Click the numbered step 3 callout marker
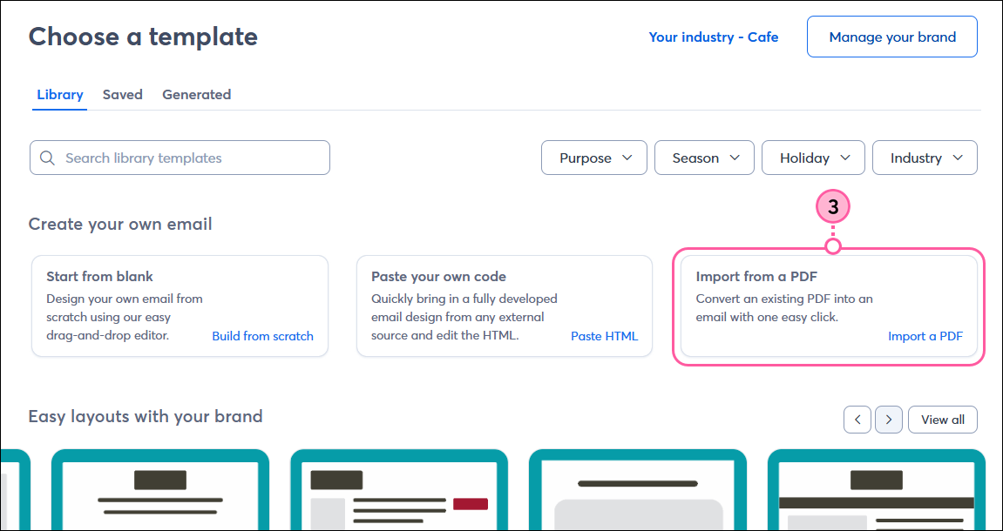This screenshot has height=531, width=1003. (832, 206)
